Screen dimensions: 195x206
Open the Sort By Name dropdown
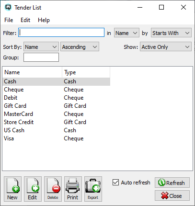point(41,47)
